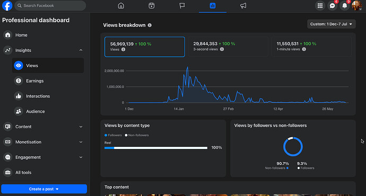The image size is (366, 196).
Task: Open the Earnings menu item
Action: coord(48,81)
